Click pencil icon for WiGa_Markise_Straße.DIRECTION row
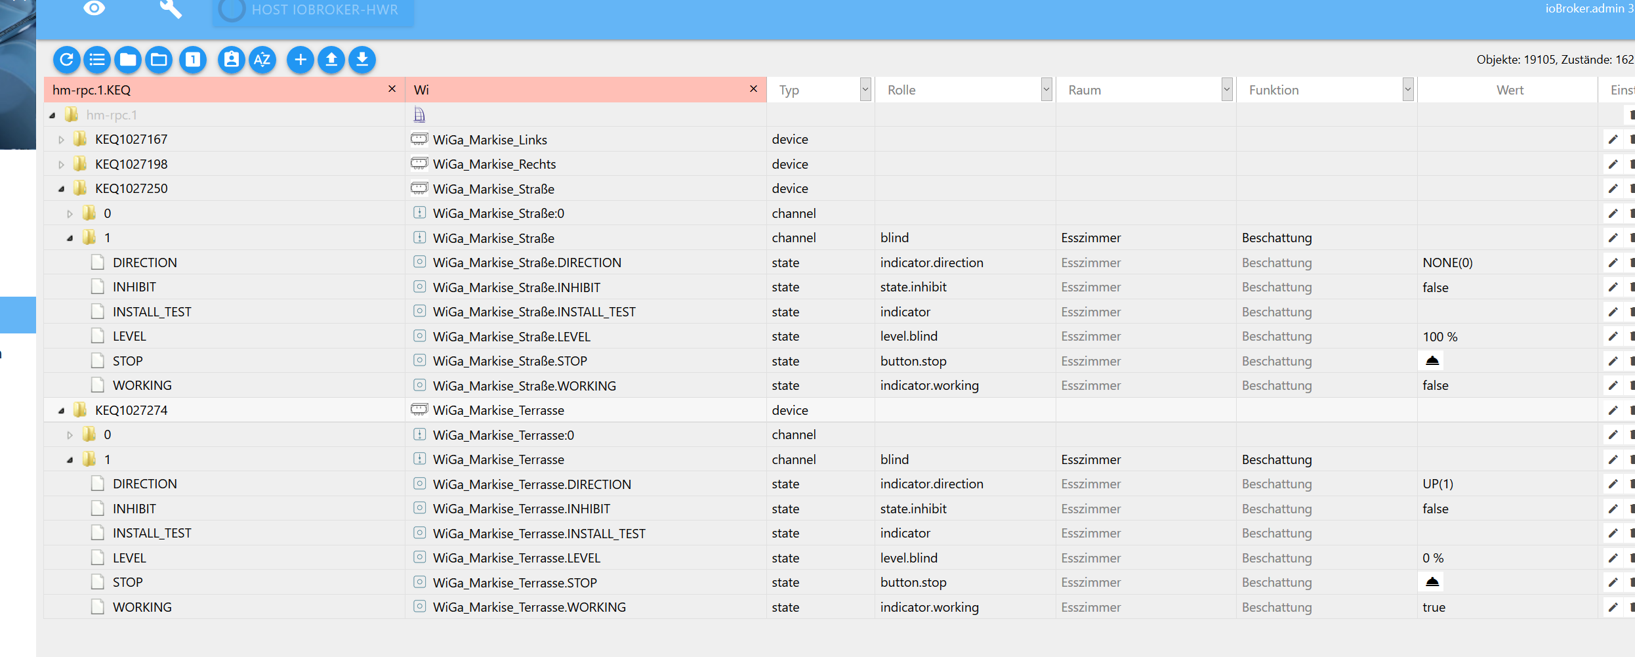The width and height of the screenshot is (1635, 657). pyautogui.click(x=1613, y=263)
